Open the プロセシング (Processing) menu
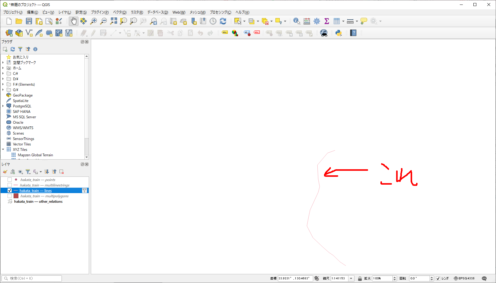 point(220,12)
